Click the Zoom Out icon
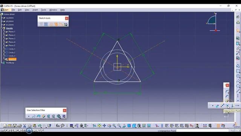Image resolution: width=241 pixels, height=136 pixels. coord(119,126)
